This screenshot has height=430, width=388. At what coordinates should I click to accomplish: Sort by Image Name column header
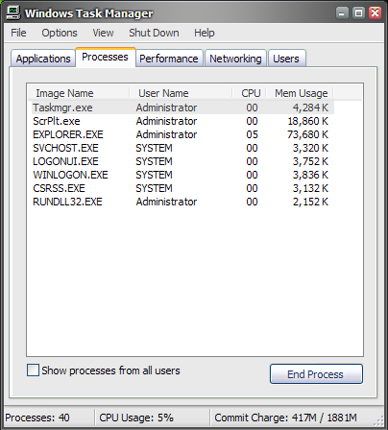(x=79, y=93)
